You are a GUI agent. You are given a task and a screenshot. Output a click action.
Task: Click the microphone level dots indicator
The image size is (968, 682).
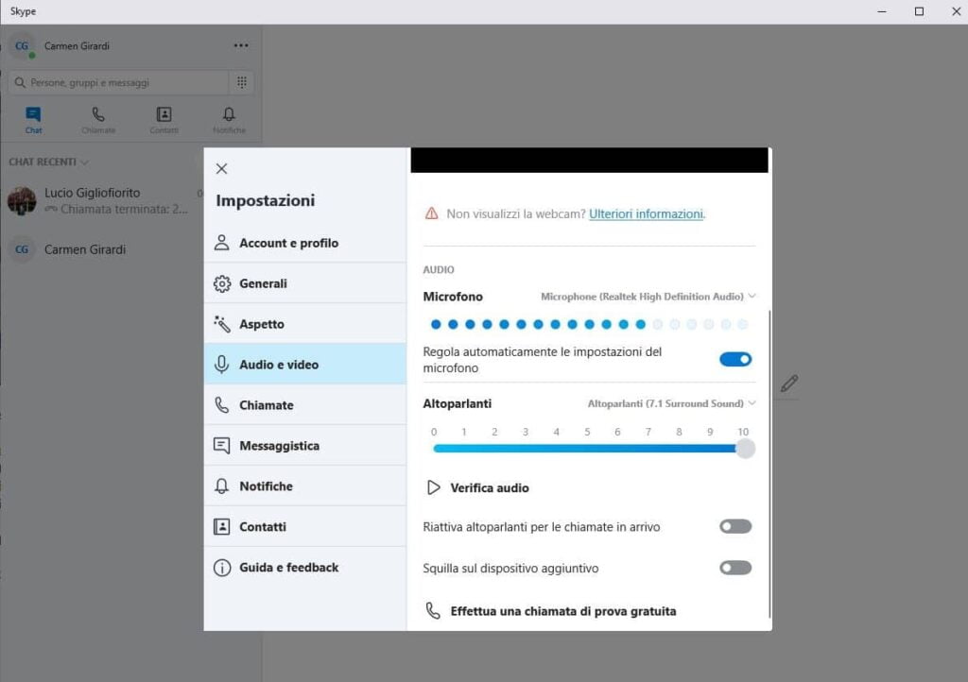click(x=590, y=324)
